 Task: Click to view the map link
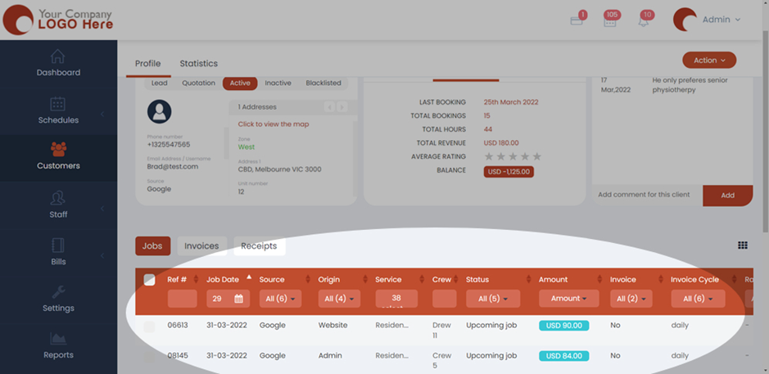pyautogui.click(x=273, y=124)
